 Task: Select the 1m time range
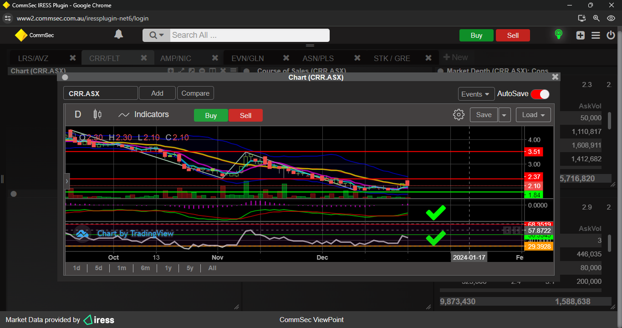(x=121, y=268)
